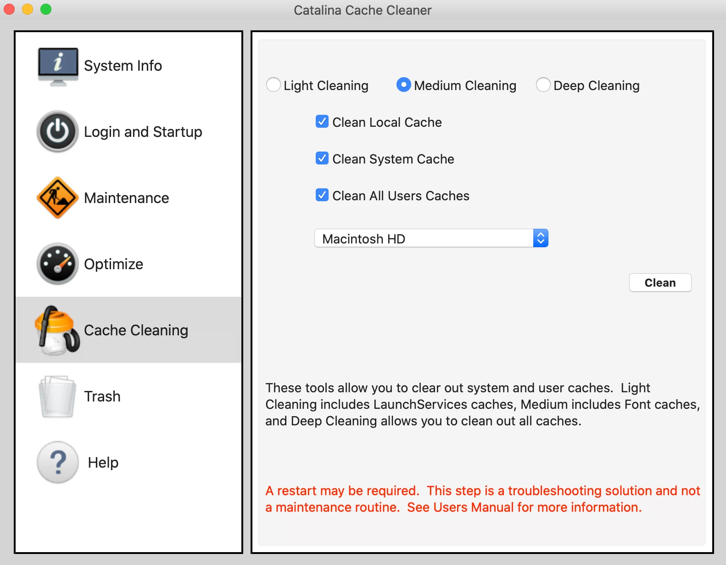Click the red restart warning text

click(x=483, y=499)
